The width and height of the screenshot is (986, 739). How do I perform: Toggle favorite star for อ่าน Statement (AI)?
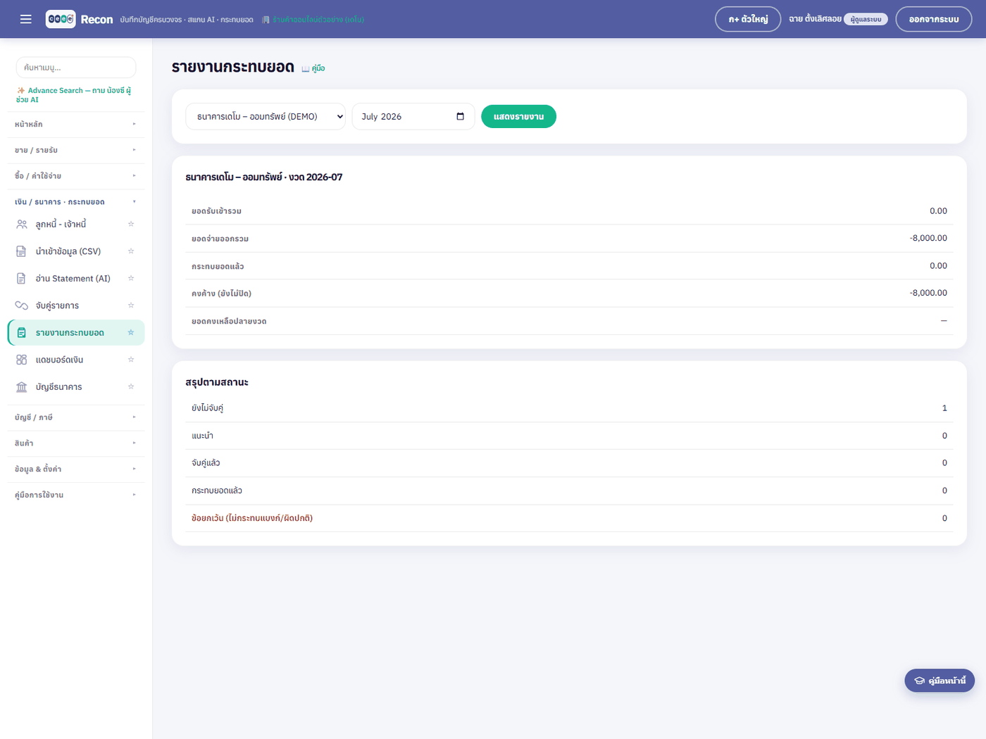(131, 278)
